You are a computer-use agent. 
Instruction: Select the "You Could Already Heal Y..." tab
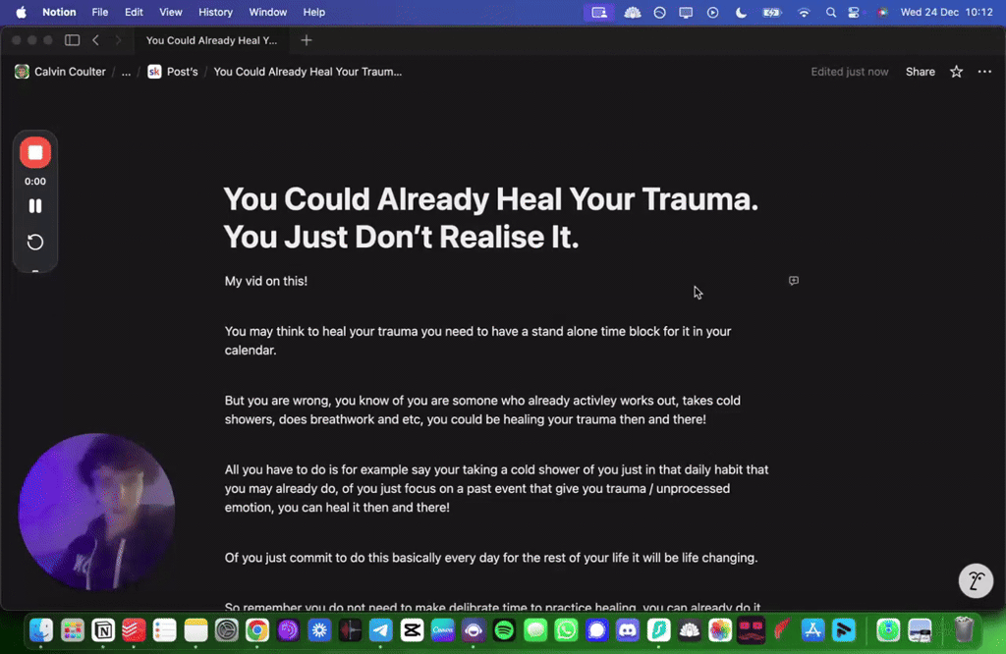(211, 41)
